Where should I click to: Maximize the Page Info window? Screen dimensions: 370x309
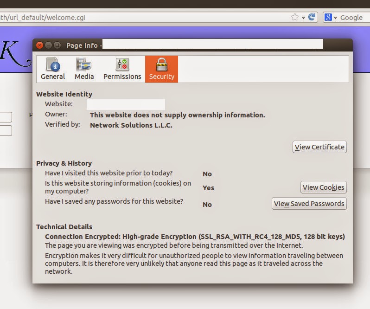pyautogui.click(x=57, y=45)
